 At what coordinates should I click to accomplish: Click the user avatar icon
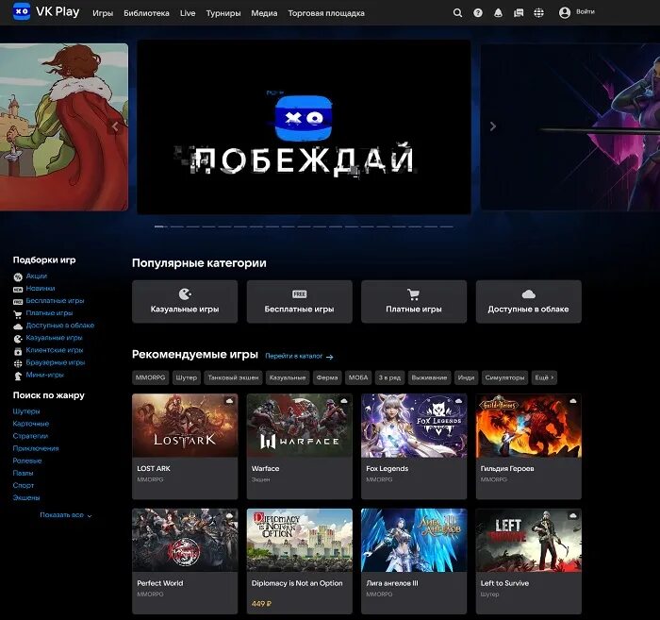(x=565, y=12)
